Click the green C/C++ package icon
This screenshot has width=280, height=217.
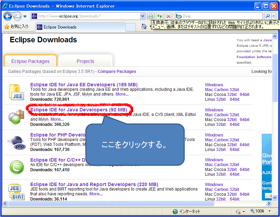tap(17, 167)
